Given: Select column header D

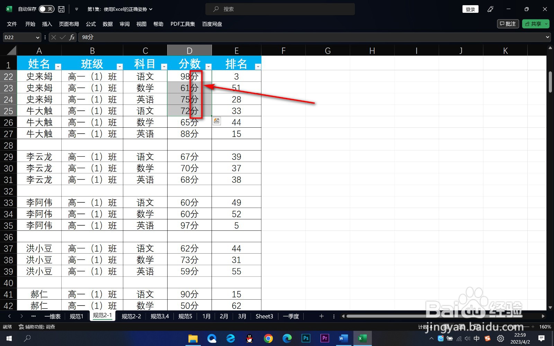Looking at the screenshot, I should point(189,51).
